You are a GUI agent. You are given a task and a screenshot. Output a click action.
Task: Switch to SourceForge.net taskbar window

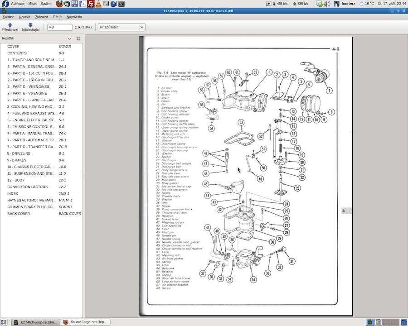(x=86, y=322)
